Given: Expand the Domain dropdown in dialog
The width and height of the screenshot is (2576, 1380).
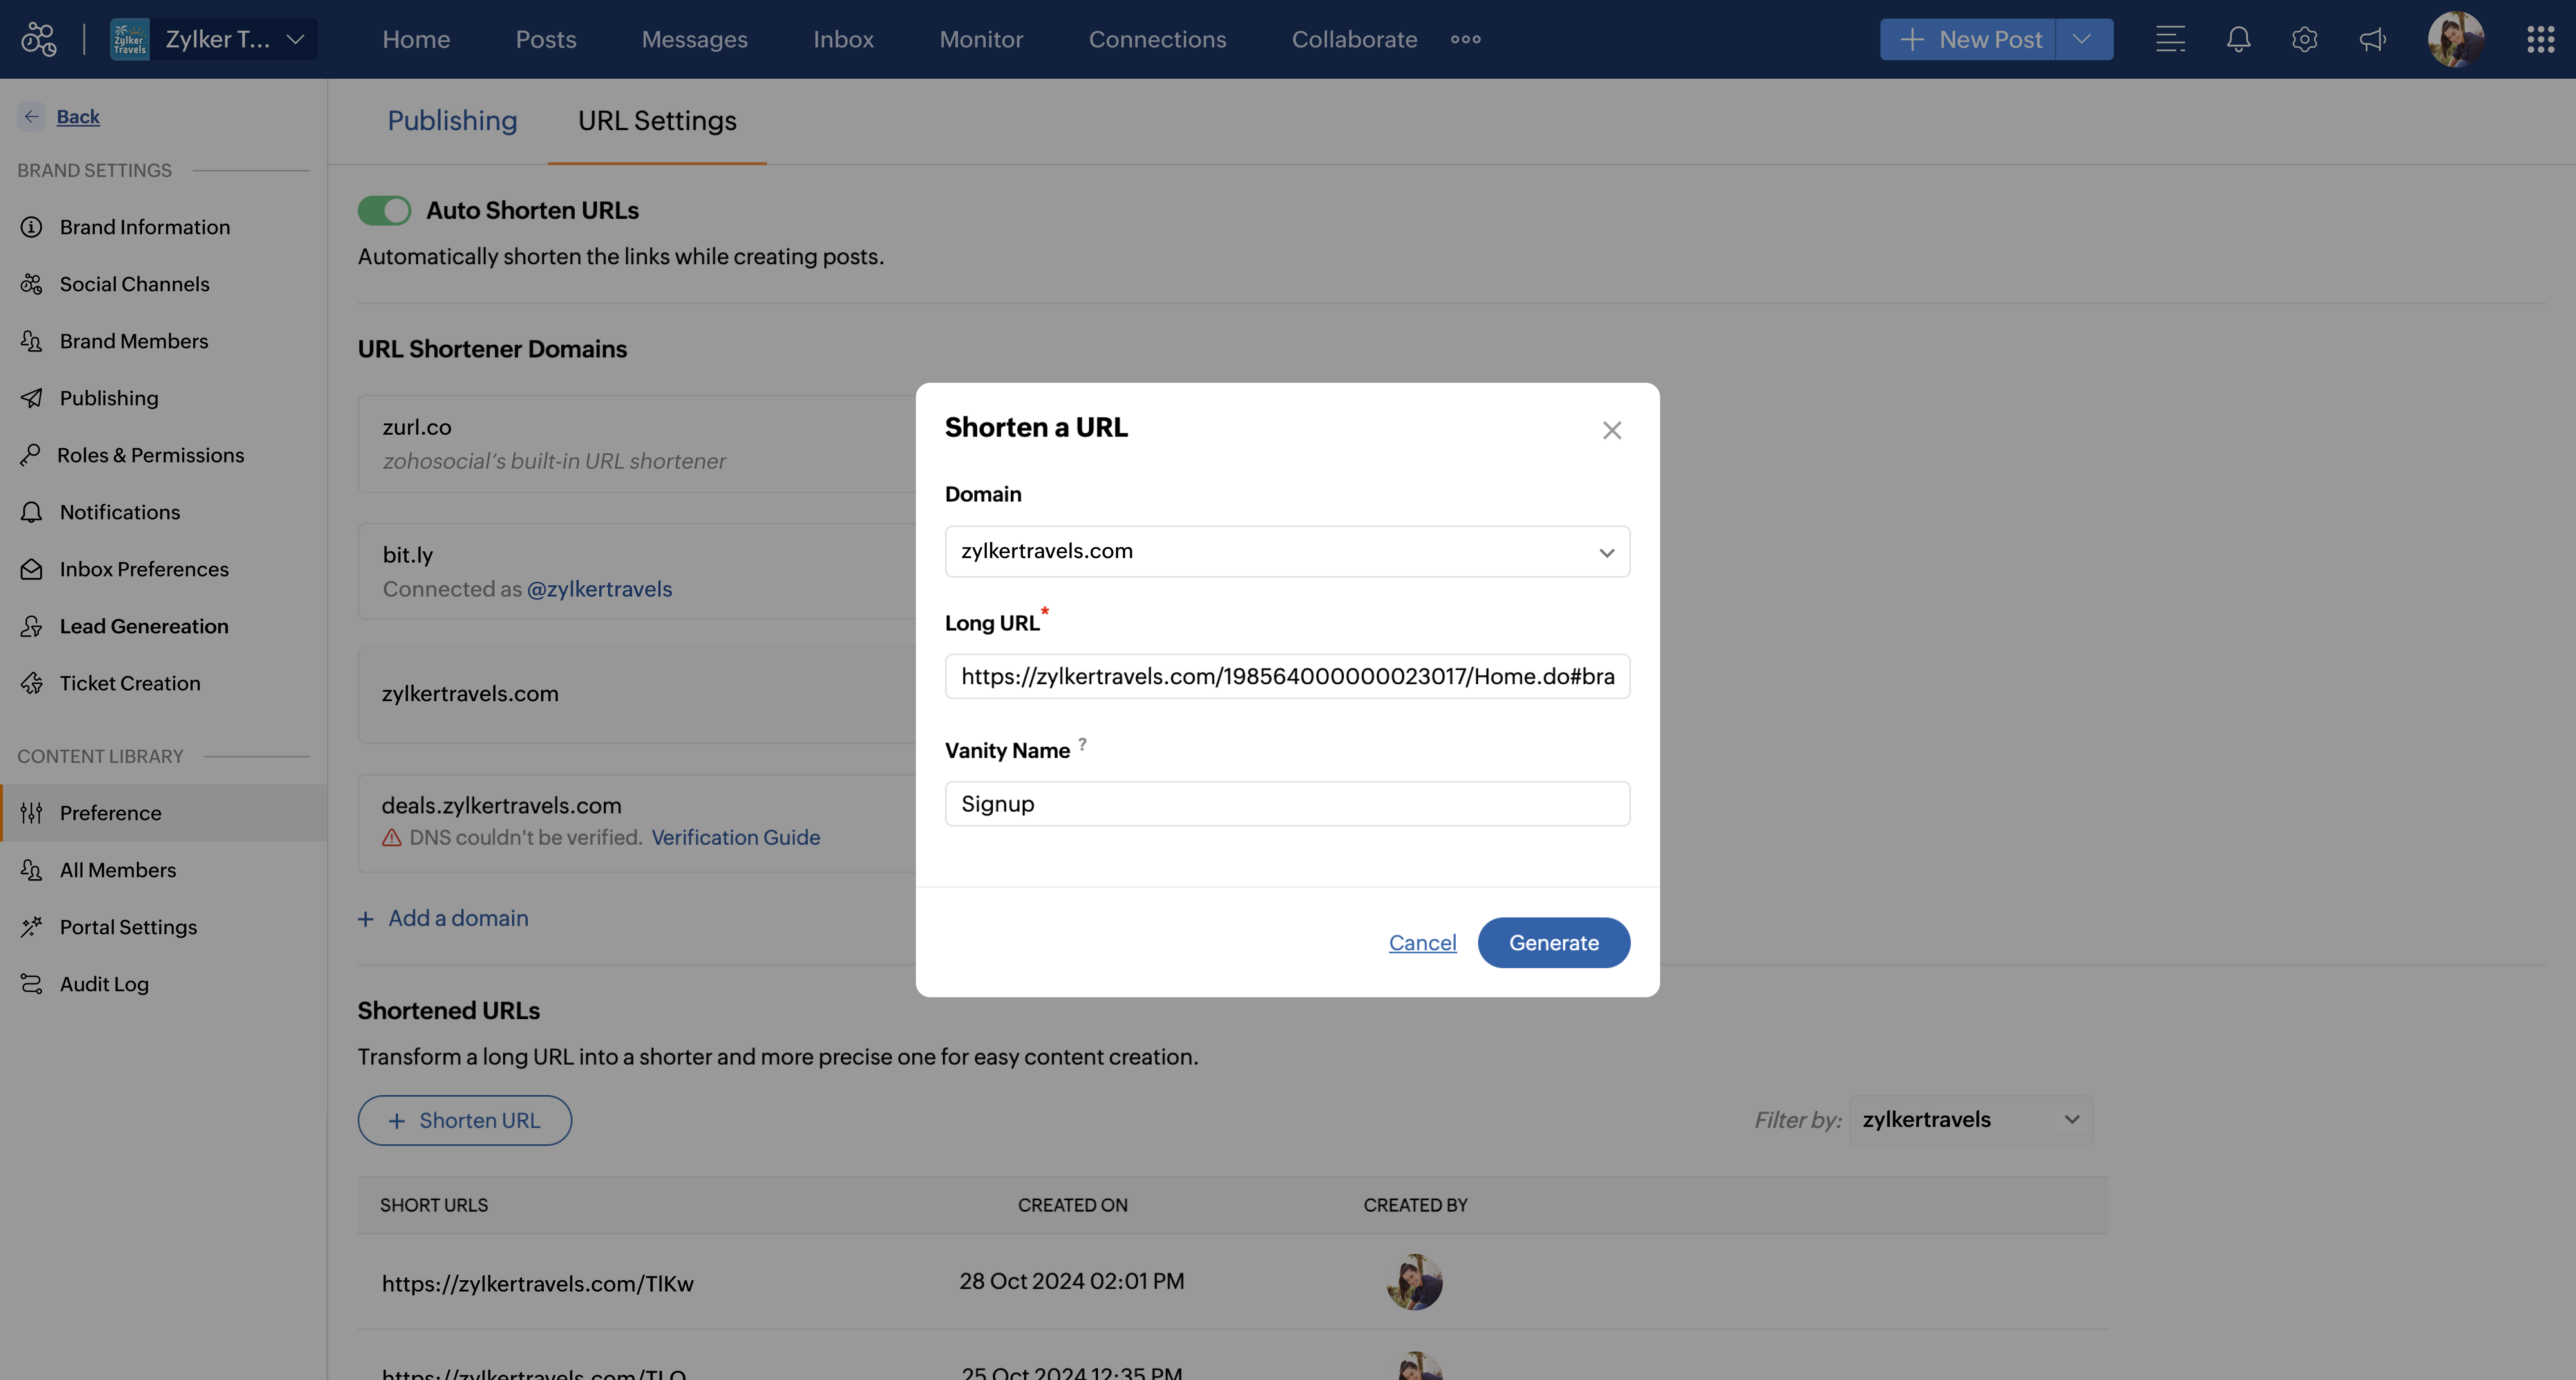Looking at the screenshot, I should (1287, 551).
